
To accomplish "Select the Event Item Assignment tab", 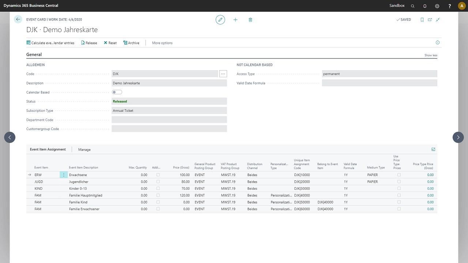I will click(48, 149).
